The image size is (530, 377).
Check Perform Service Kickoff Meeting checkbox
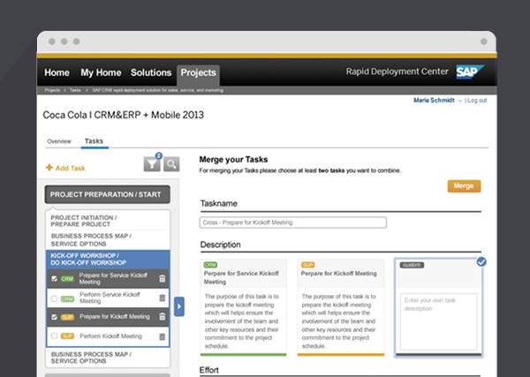pyautogui.click(x=54, y=298)
